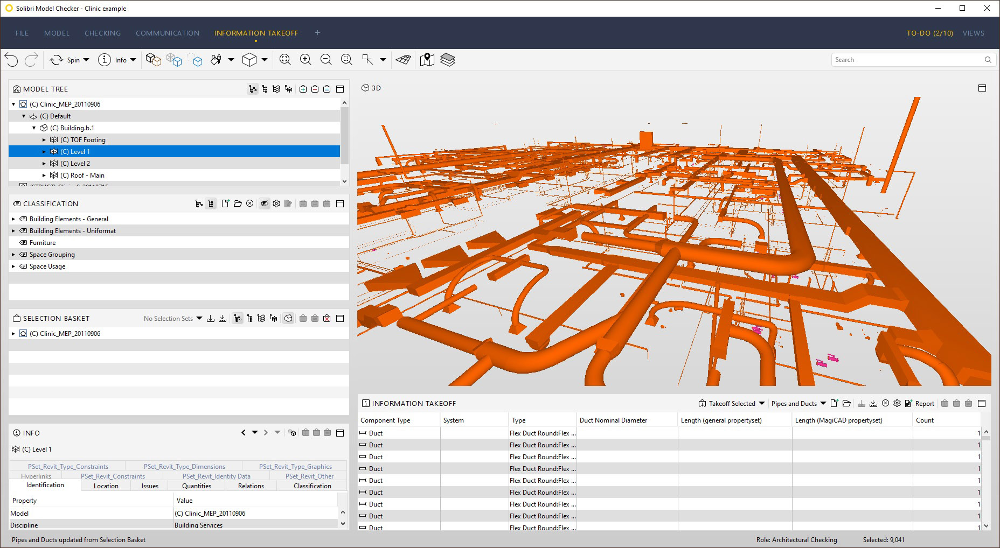Image resolution: width=1000 pixels, height=548 pixels.
Task: Open the FILE menu
Action: pos(22,33)
